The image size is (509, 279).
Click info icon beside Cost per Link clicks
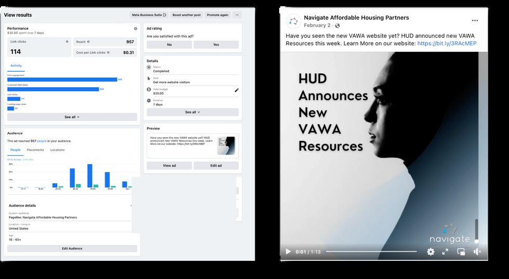tap(108, 52)
